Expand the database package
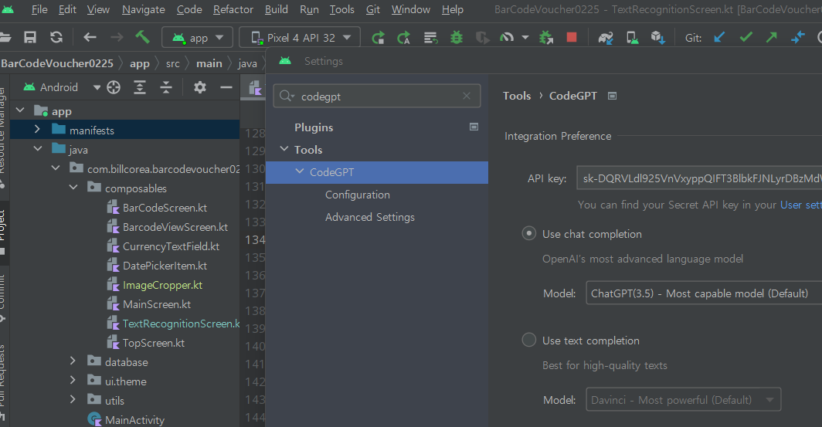Screen dimensions: 822x427 [x=73, y=361]
